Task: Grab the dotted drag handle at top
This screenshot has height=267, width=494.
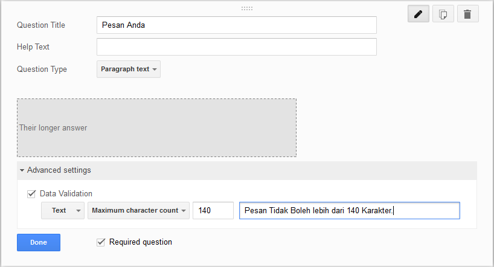Action: pyautogui.click(x=246, y=8)
